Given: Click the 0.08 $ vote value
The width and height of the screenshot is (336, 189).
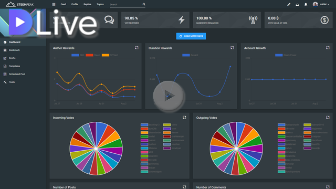Looking at the screenshot, I should pyautogui.click(x=273, y=18).
